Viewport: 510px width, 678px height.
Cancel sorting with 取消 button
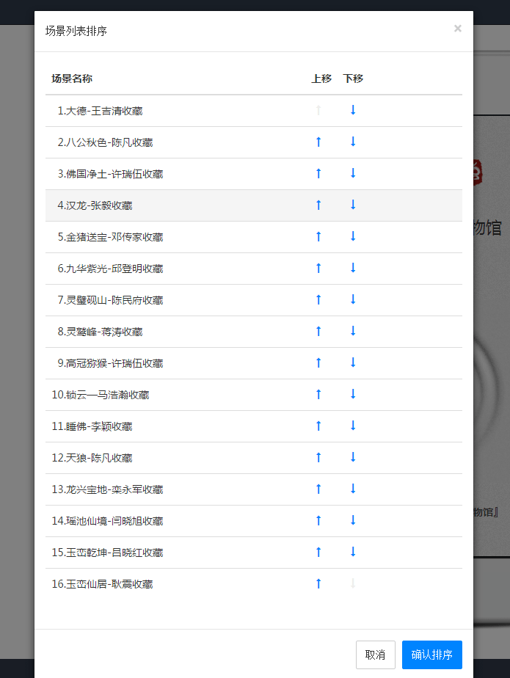(375, 655)
